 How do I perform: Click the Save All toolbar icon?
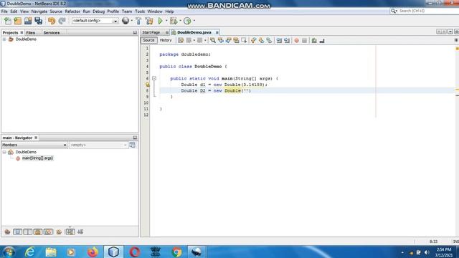click(38, 21)
